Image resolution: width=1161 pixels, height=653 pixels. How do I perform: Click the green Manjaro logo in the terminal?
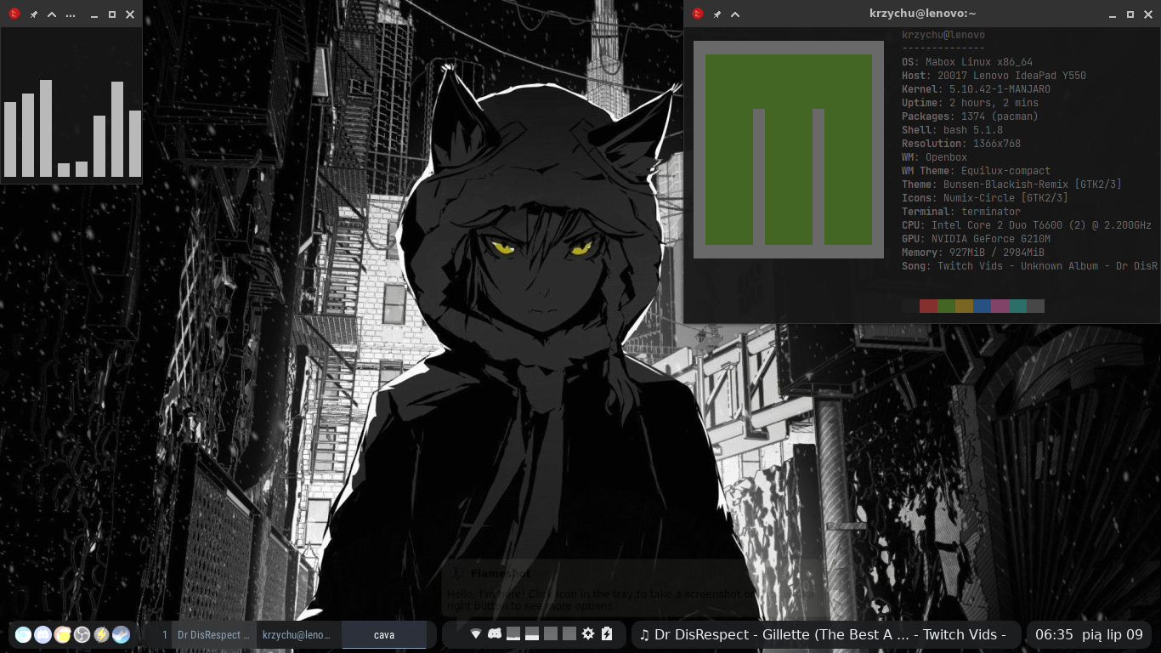point(789,150)
